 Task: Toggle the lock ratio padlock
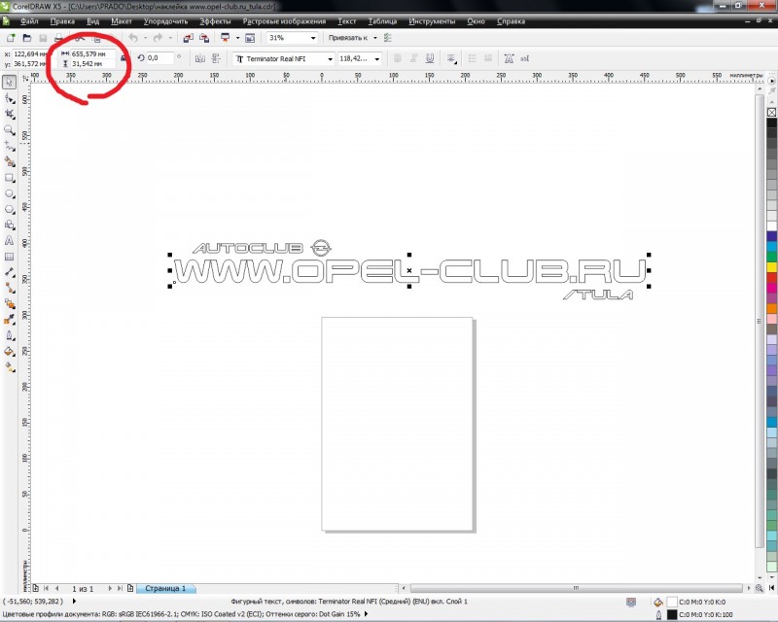click(124, 59)
